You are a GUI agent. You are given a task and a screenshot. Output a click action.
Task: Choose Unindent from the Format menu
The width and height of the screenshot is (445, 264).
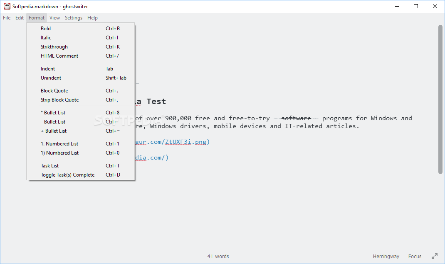pos(81,78)
